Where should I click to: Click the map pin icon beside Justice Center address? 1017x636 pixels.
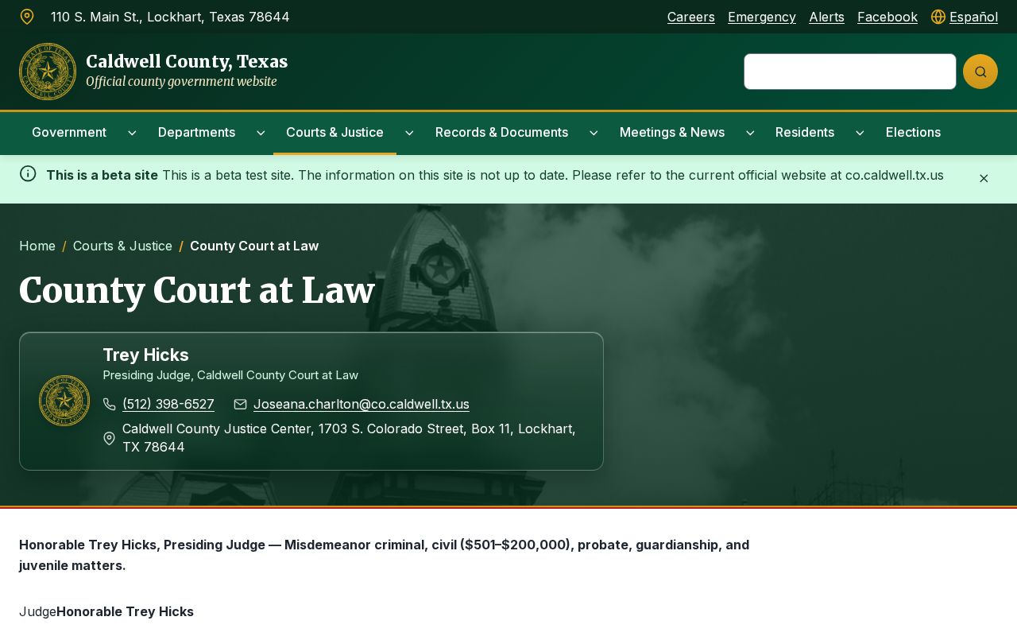(110, 438)
